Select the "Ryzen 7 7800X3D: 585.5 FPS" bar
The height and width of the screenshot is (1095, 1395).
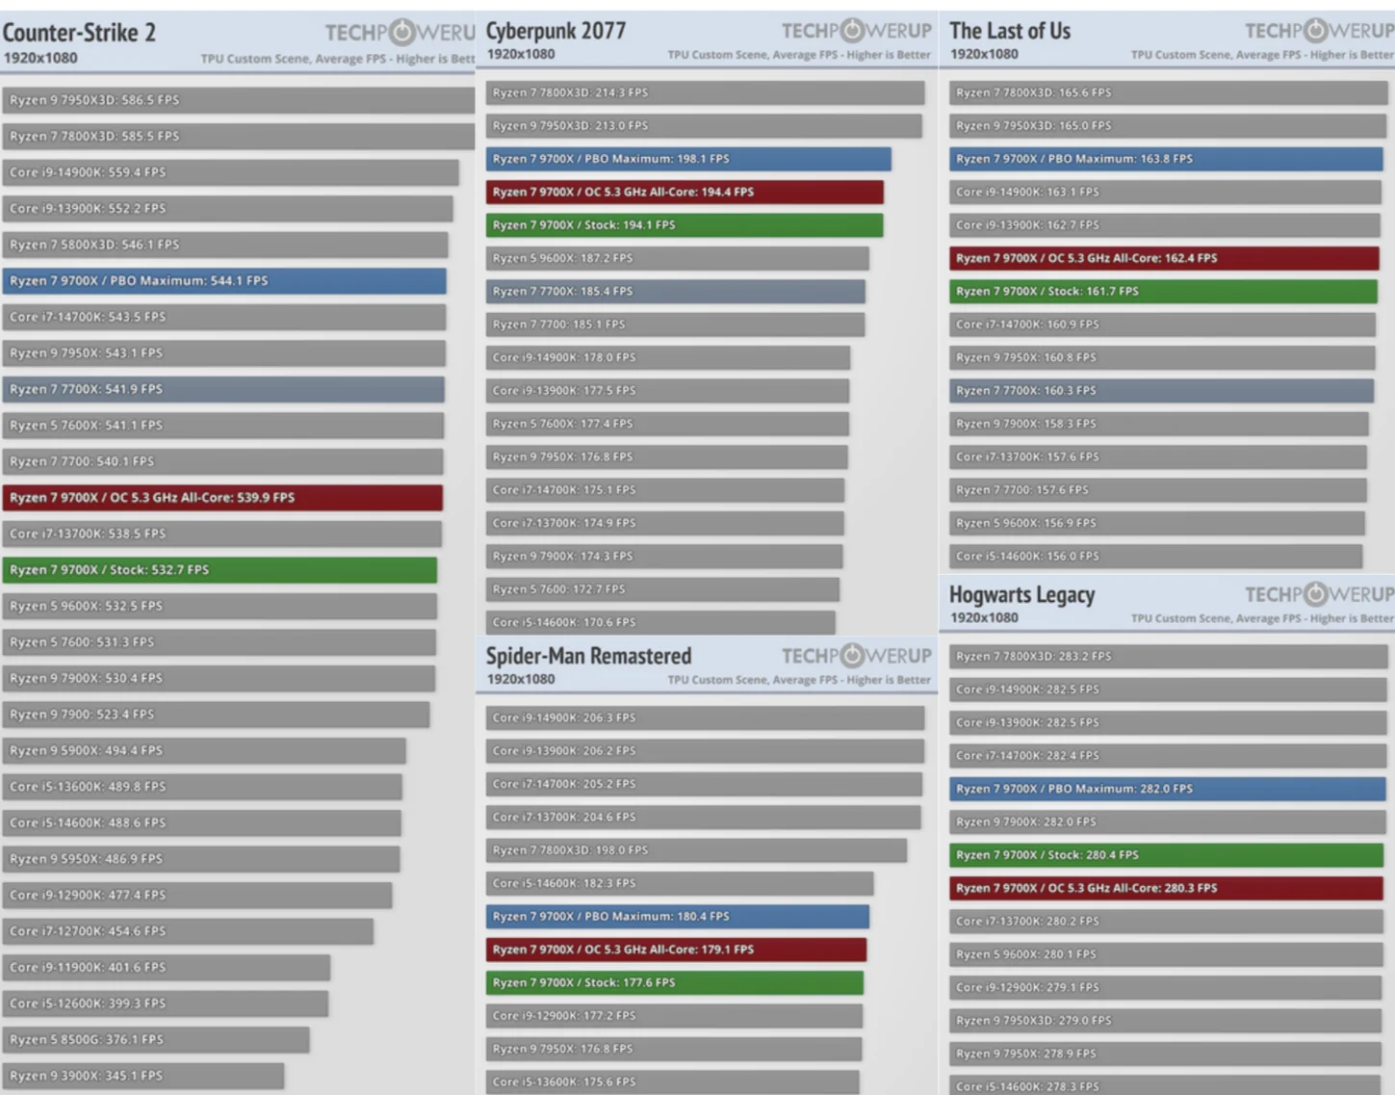tap(239, 136)
